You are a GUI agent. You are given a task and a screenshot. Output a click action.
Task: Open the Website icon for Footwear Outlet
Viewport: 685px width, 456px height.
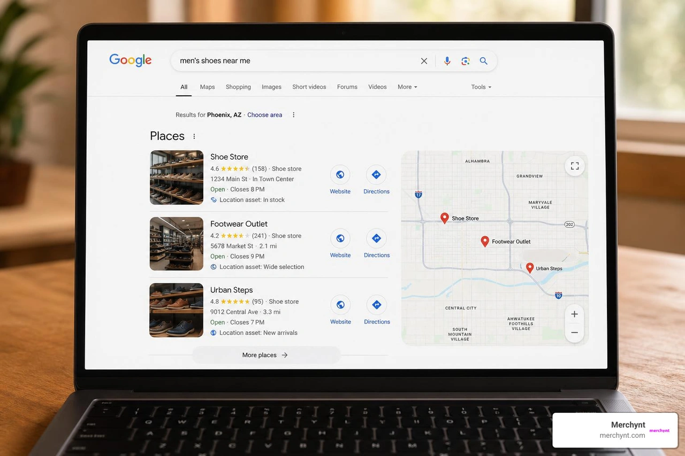click(340, 238)
